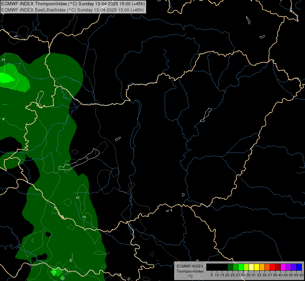The height and width of the screenshot is (281, 305).
Task: Click the legend tick value 60
Action: [302, 275]
